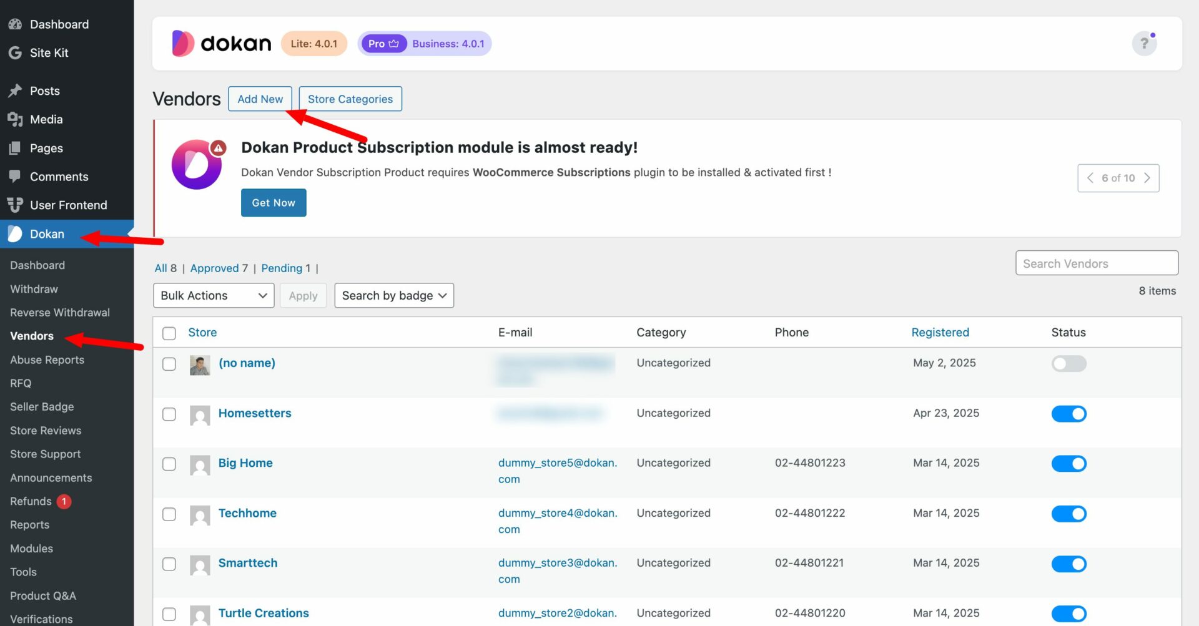Open the Dashboard gauge icon in sidebar

point(15,24)
